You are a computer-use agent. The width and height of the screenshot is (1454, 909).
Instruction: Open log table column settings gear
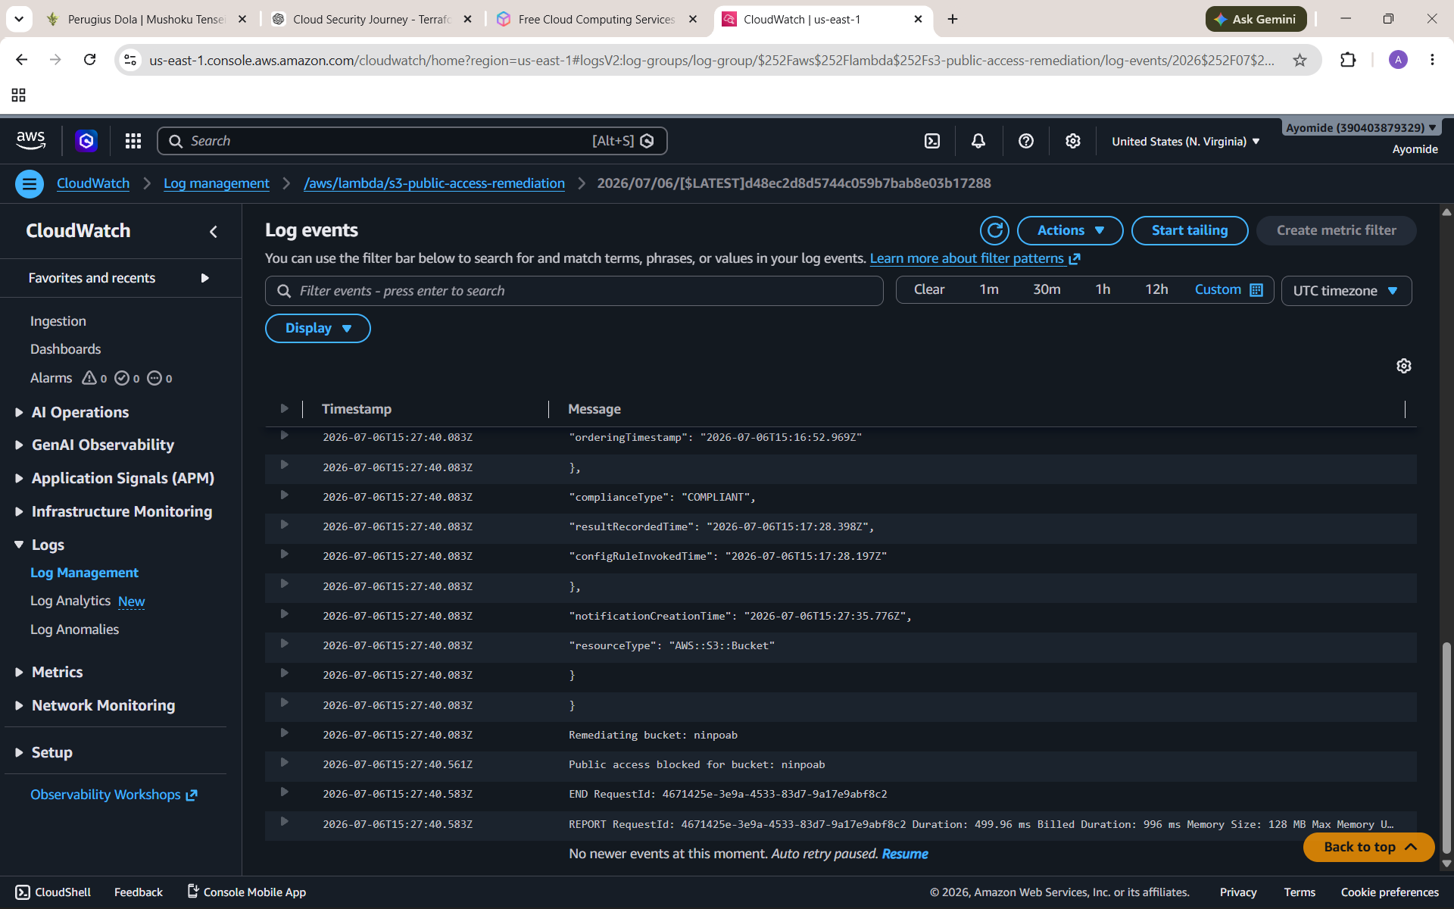(1404, 366)
